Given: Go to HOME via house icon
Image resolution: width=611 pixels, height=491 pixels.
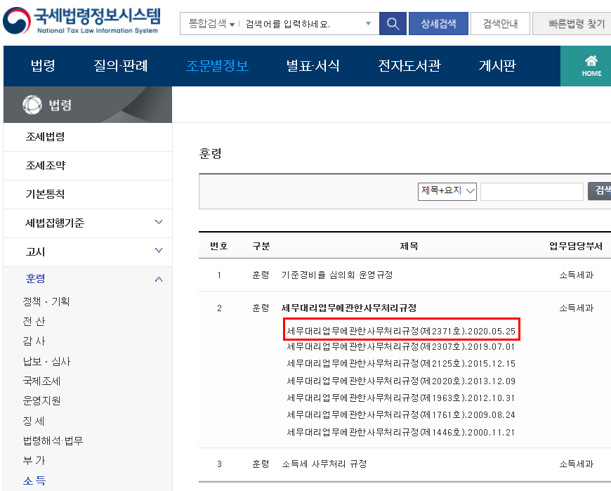Looking at the screenshot, I should 591,66.
